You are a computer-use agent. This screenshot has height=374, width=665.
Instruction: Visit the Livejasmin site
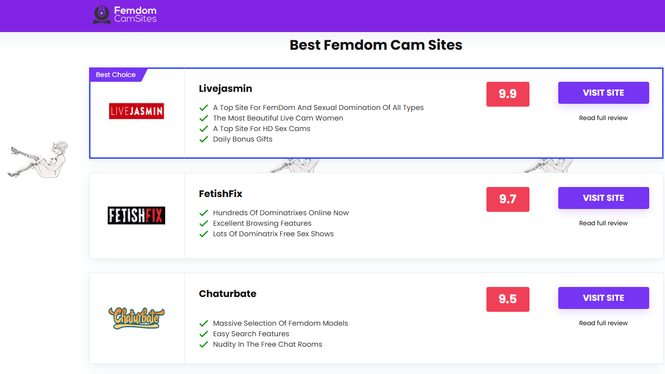(x=603, y=93)
